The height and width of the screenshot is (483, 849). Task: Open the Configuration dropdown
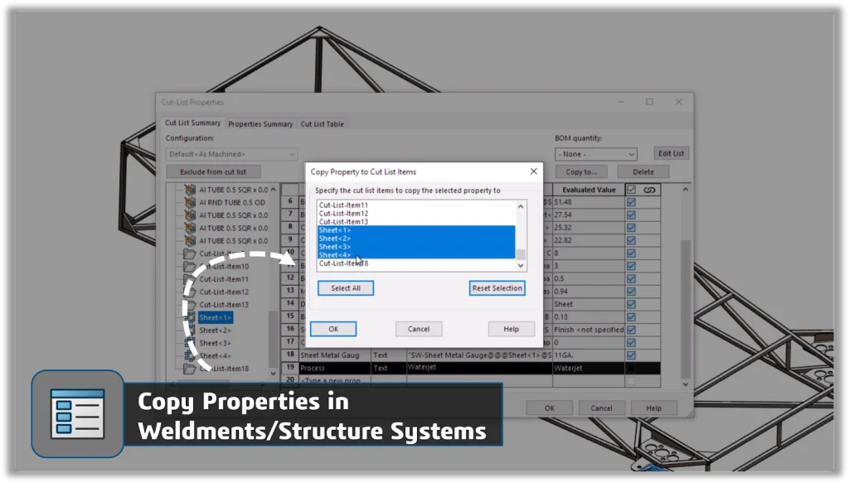[231, 154]
